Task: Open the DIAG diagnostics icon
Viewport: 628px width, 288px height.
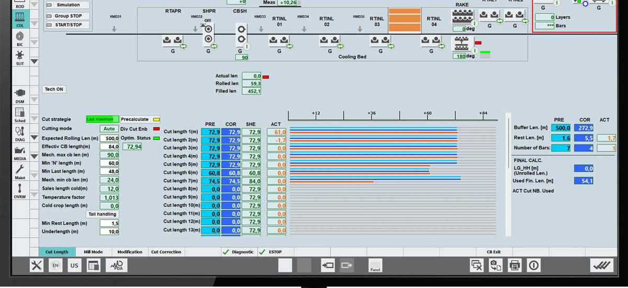Action: click(20, 134)
